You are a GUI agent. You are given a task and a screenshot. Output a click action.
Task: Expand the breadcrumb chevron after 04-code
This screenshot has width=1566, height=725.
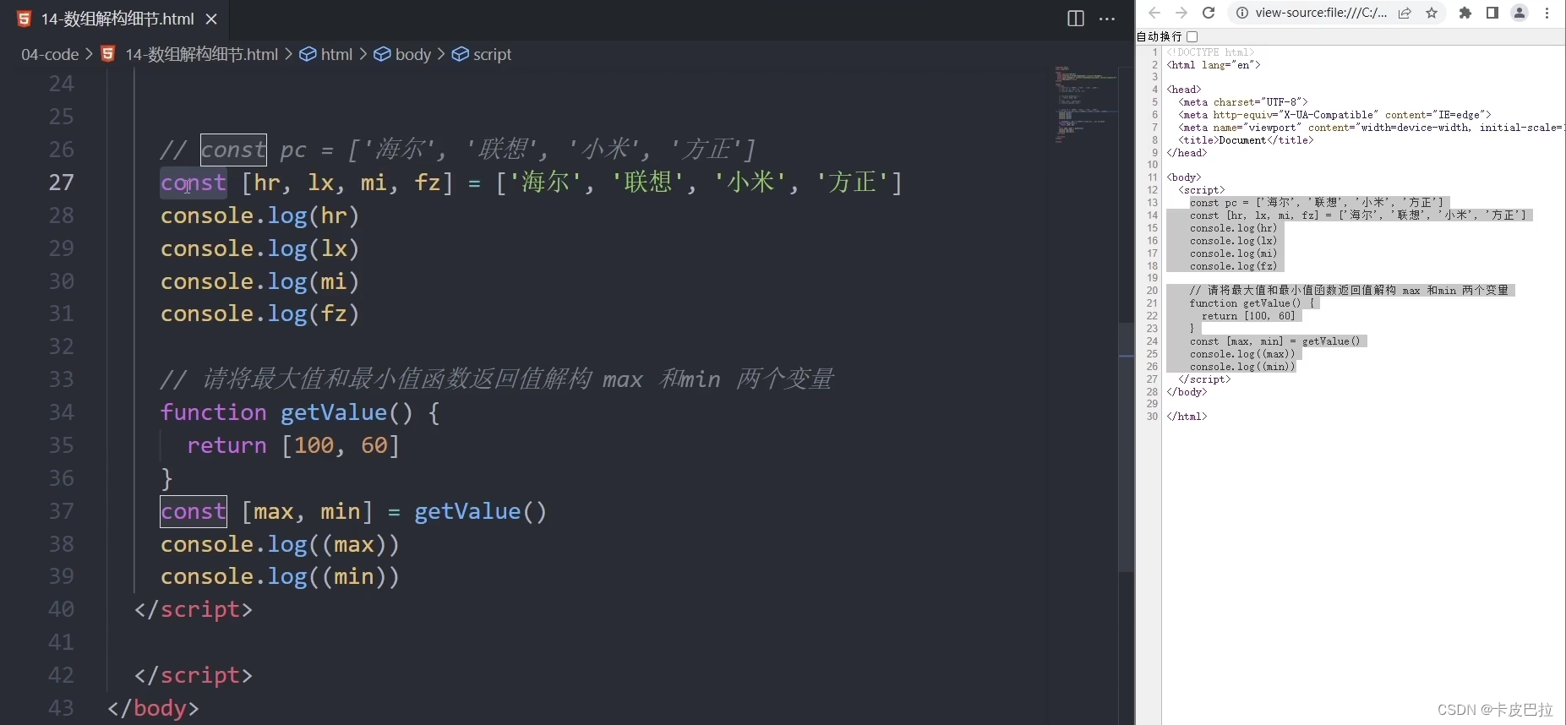pos(89,54)
